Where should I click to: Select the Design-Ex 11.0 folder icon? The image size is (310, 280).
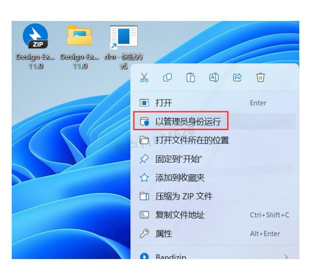80,46
